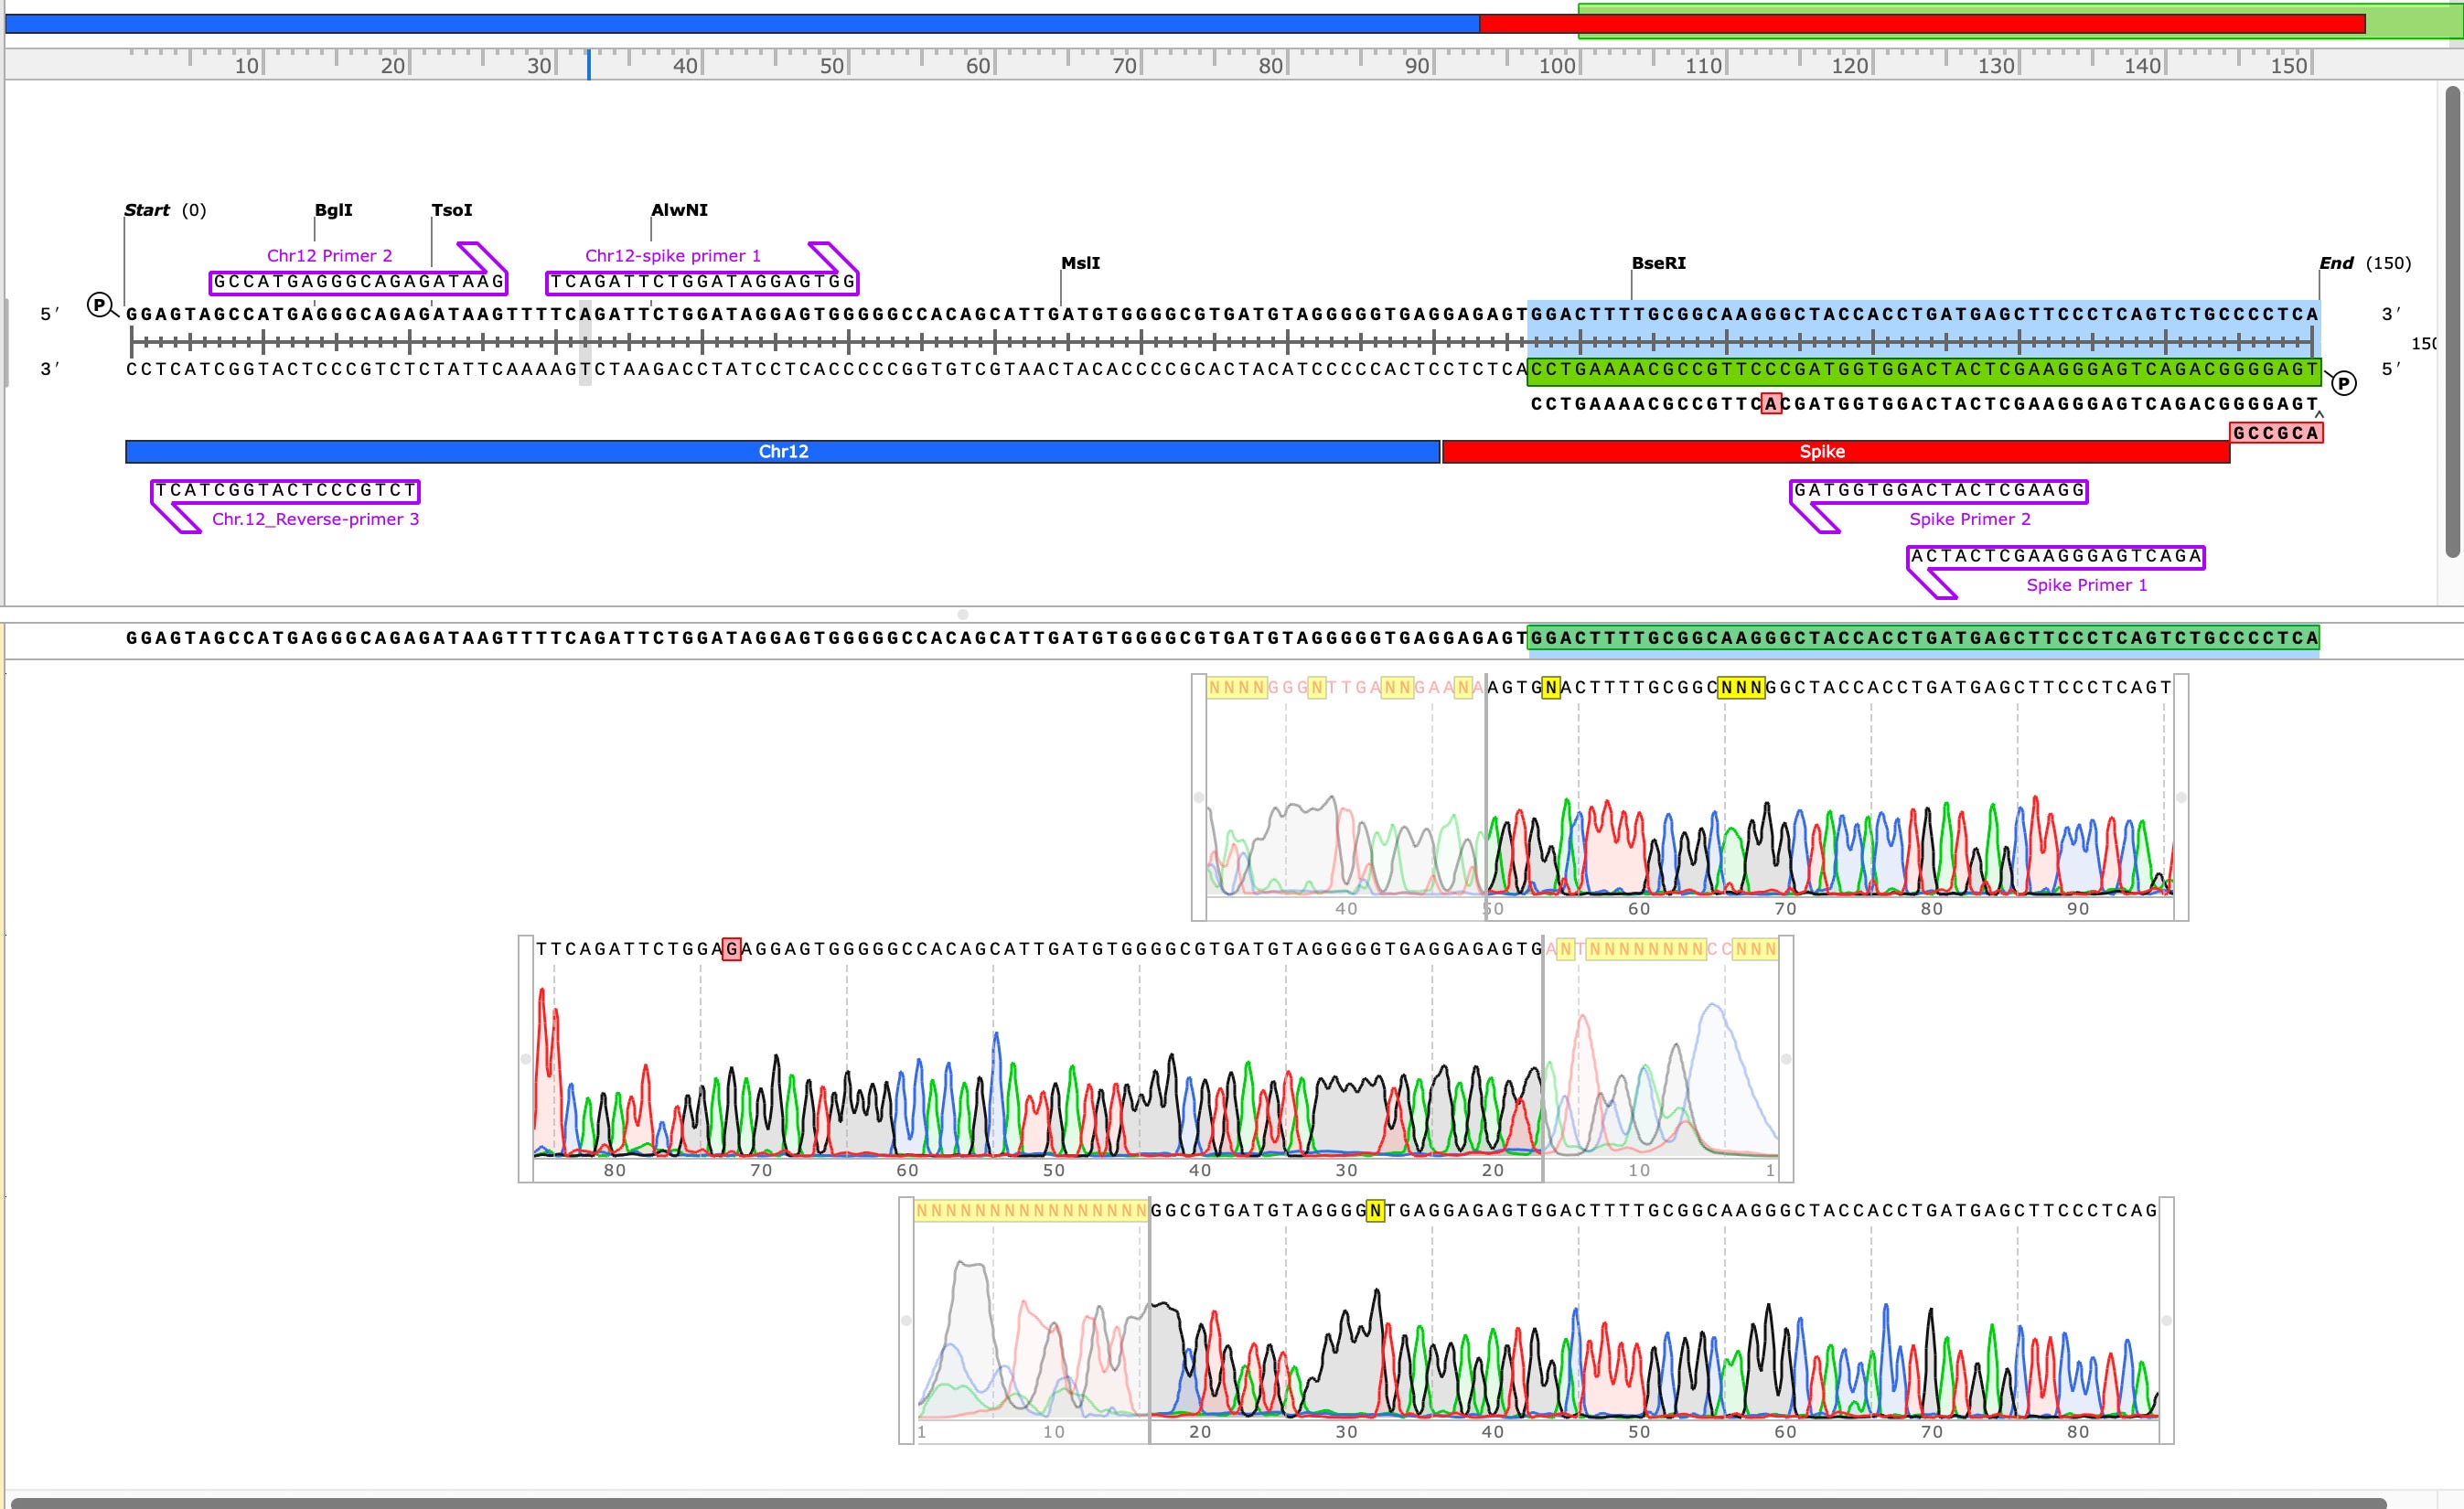This screenshot has height=1509, width=2464.
Task: Select the Chr12 Primer 2 arrow
Action: pos(358,282)
